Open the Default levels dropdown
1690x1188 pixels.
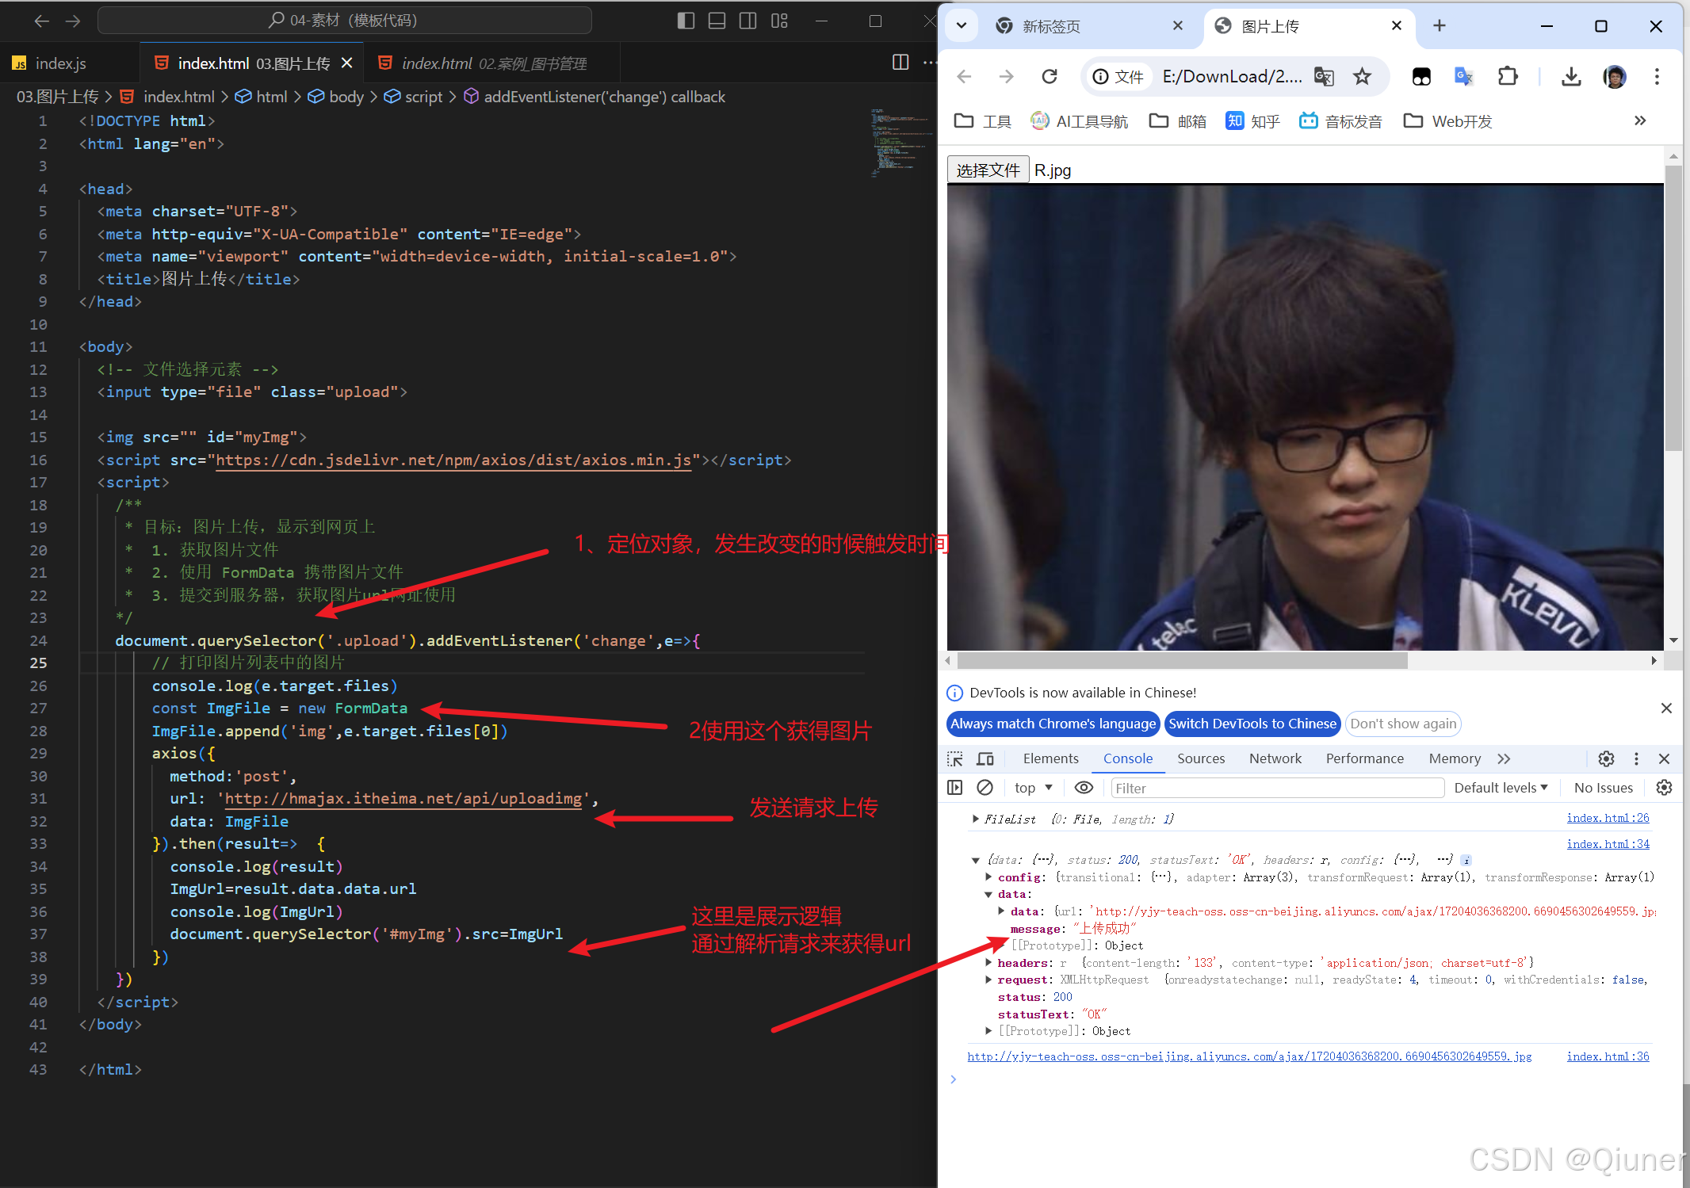[x=1501, y=788]
